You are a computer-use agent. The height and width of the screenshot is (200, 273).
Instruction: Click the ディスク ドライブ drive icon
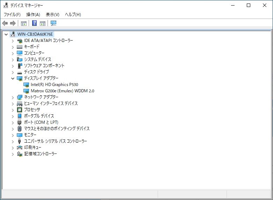click(20, 72)
